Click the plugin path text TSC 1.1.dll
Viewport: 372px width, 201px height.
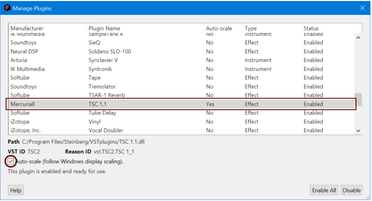(x=83, y=142)
